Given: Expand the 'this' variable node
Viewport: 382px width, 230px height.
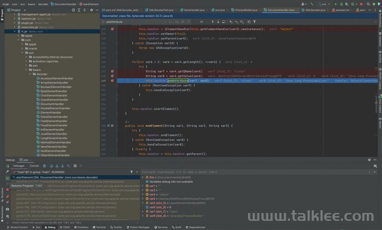Looking at the screenshot, I should pos(143,178).
